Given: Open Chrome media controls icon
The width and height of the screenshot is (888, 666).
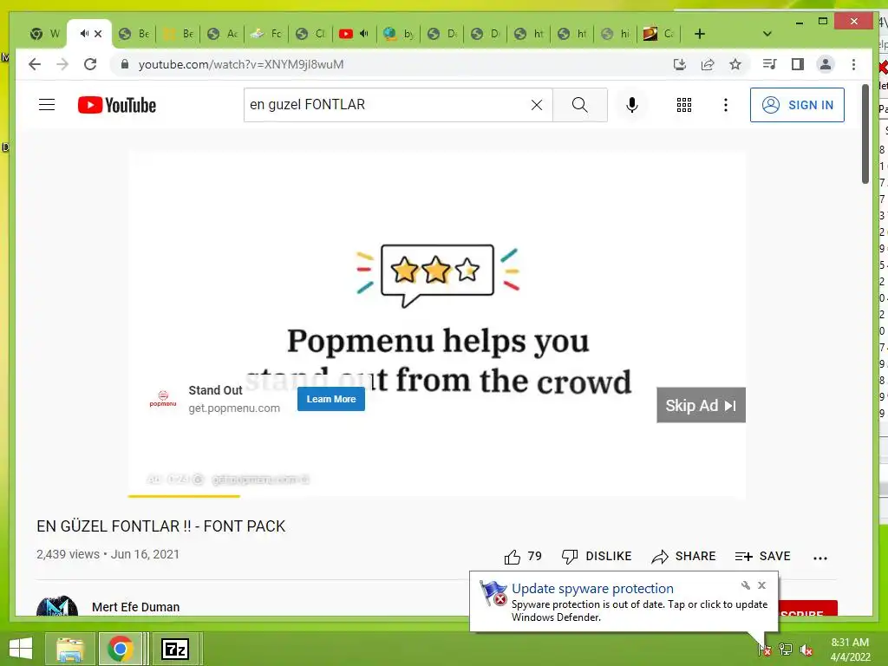Looking at the screenshot, I should point(769,64).
